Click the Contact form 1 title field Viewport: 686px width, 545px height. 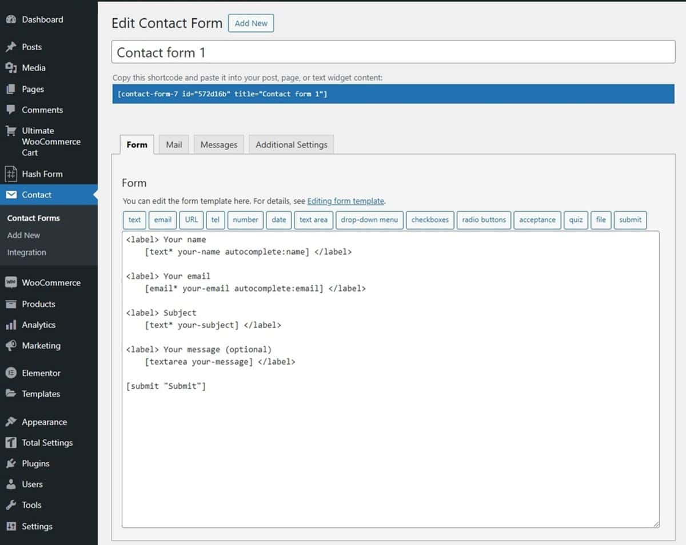click(x=393, y=53)
